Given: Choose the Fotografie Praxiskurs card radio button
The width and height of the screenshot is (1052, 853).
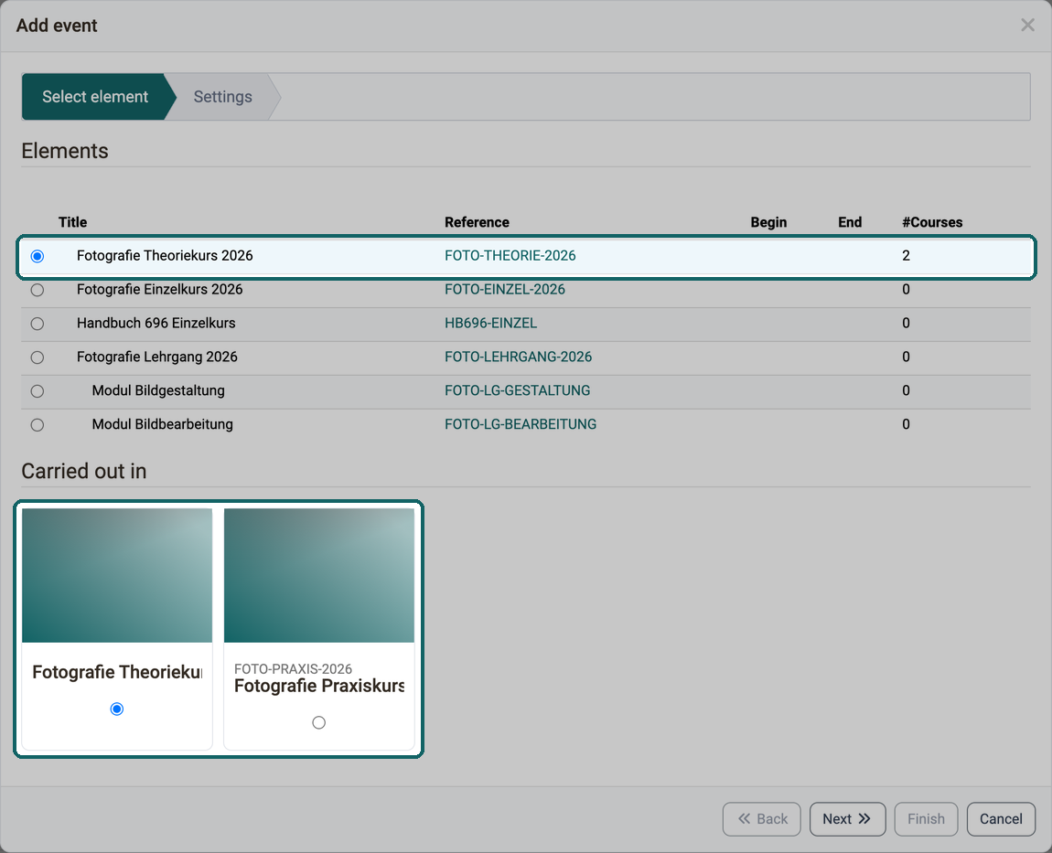Looking at the screenshot, I should pos(318,722).
